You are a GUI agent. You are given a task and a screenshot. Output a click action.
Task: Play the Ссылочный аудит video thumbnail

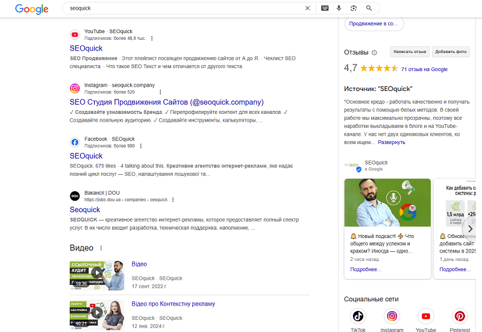pos(97,275)
